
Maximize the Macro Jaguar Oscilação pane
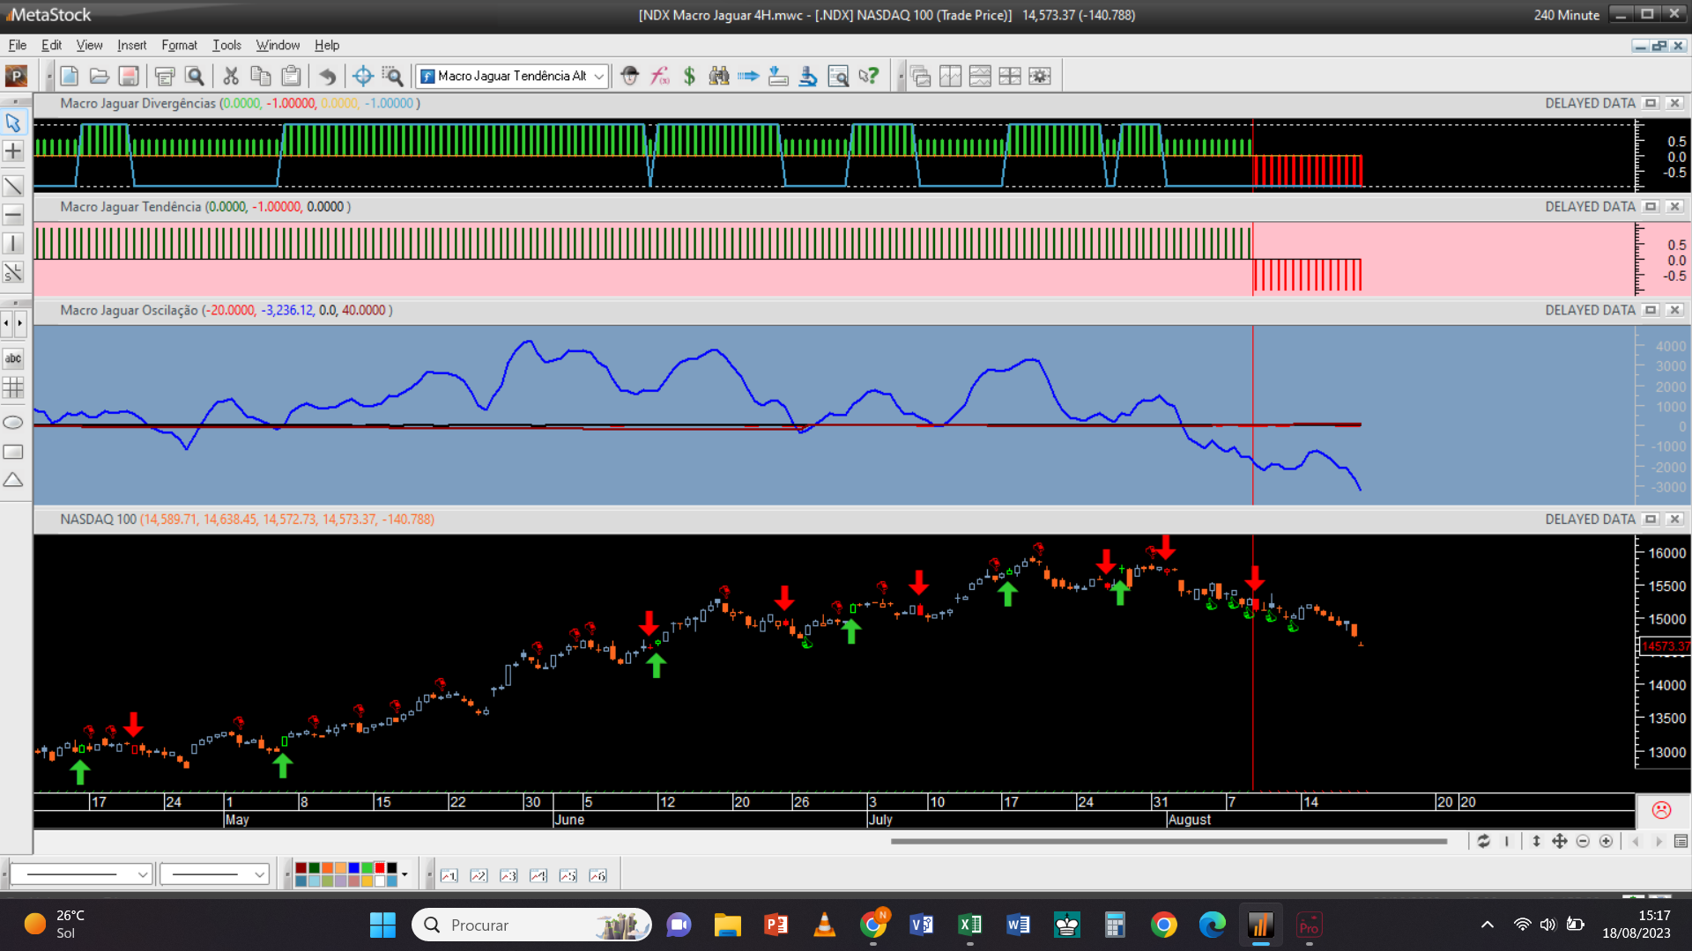(x=1651, y=310)
